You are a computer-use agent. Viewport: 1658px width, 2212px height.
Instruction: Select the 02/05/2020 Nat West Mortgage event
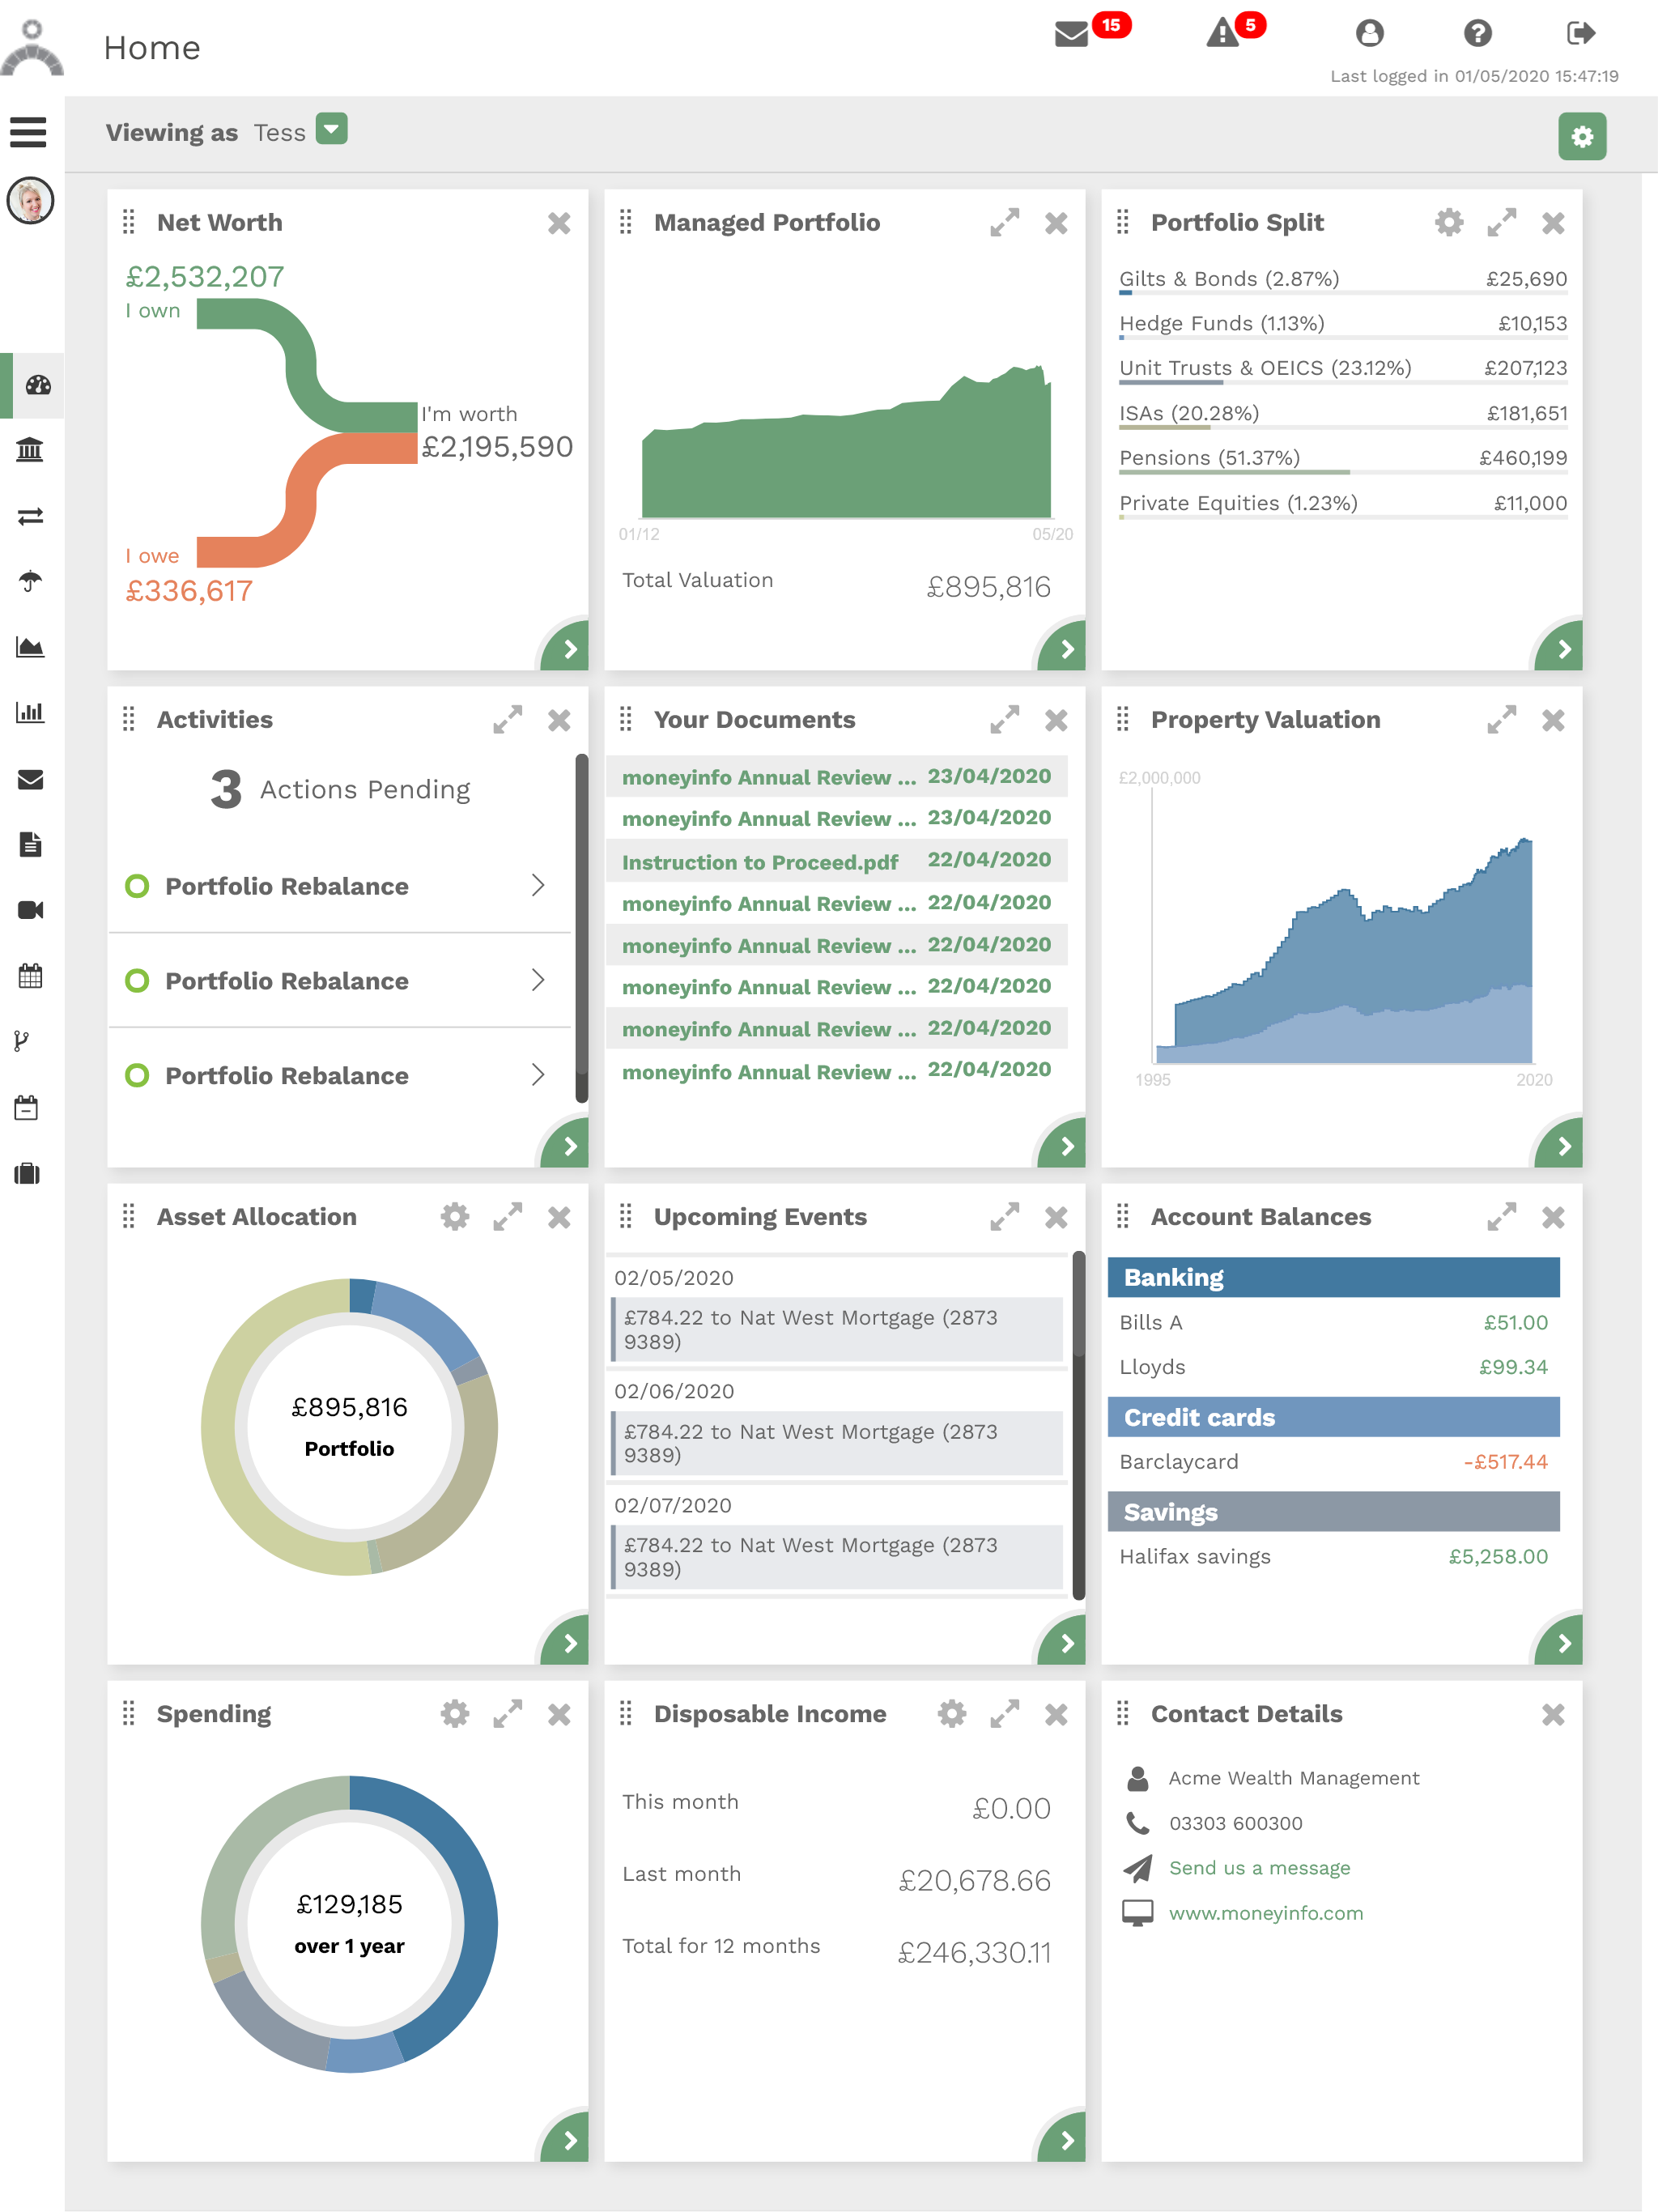tap(836, 1329)
